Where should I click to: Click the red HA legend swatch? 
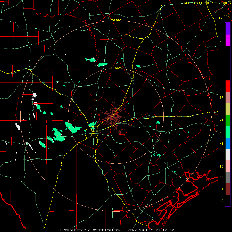(228, 86)
